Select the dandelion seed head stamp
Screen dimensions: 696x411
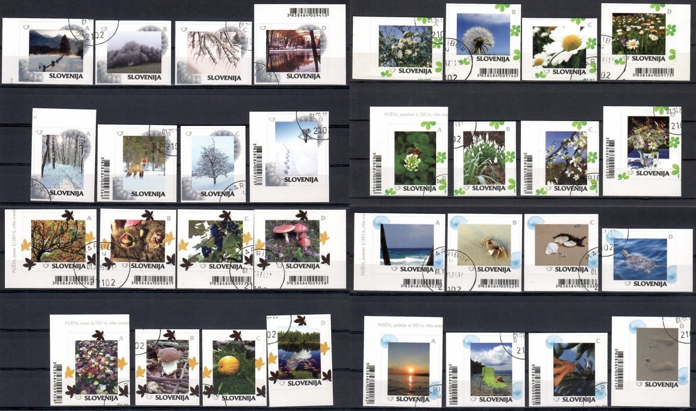[483, 42]
